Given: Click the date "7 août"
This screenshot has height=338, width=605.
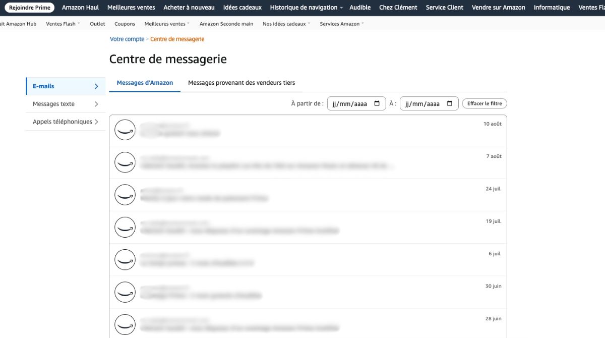Looking at the screenshot, I should [494, 156].
